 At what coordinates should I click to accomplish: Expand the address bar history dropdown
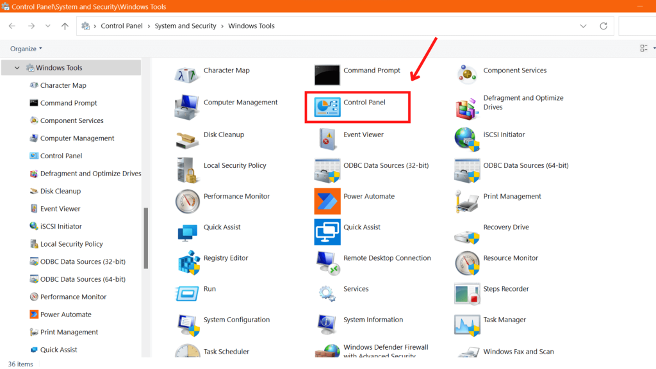583,26
